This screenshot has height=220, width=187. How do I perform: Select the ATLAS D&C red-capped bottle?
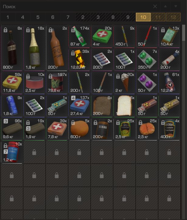point(12,152)
